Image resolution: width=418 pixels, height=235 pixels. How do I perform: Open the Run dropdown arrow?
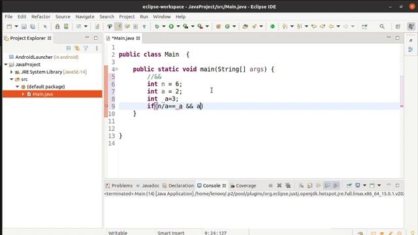coord(178,26)
